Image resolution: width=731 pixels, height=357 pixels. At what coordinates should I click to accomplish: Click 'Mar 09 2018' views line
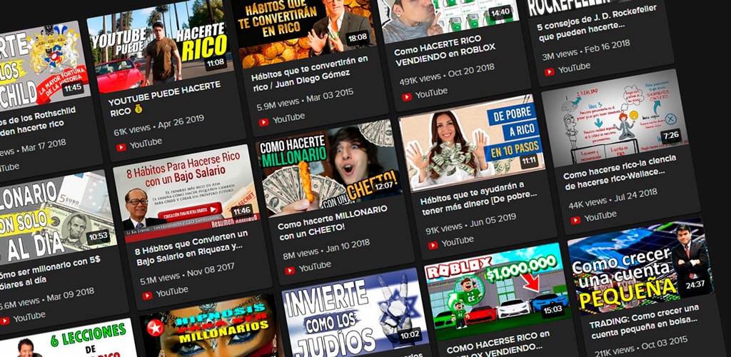[x=46, y=298]
